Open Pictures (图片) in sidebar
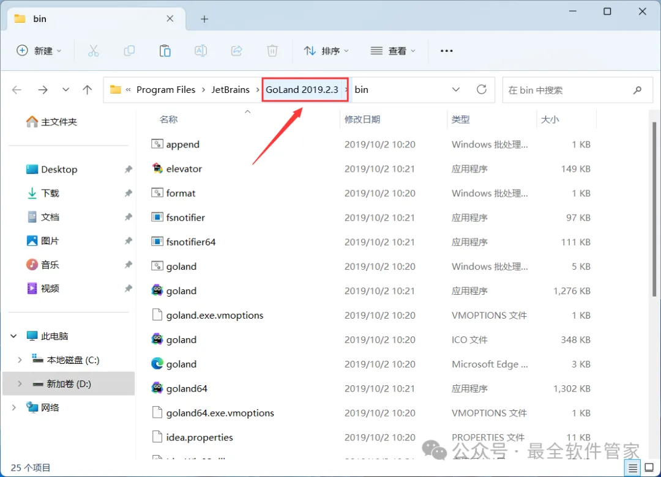This screenshot has height=477, width=661. point(43,241)
